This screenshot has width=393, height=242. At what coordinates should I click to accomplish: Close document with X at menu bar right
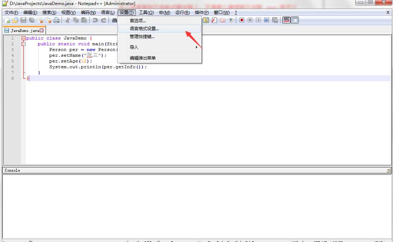pyautogui.click(x=388, y=13)
